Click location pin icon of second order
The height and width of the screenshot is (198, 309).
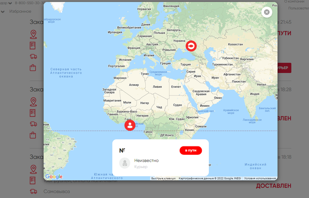(33, 102)
